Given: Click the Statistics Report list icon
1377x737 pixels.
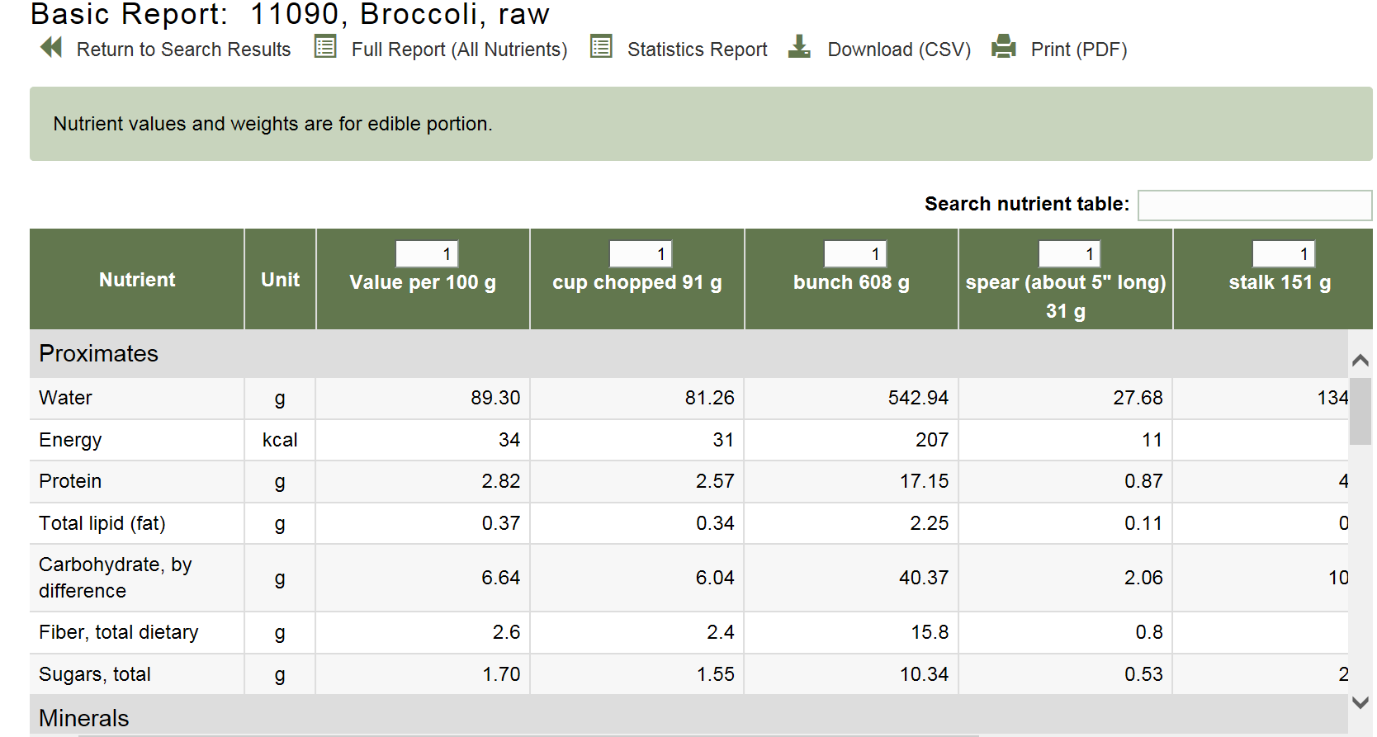Looking at the screenshot, I should 601,47.
